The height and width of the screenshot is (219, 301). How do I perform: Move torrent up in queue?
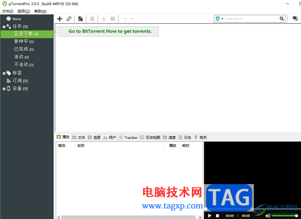(x=125, y=19)
